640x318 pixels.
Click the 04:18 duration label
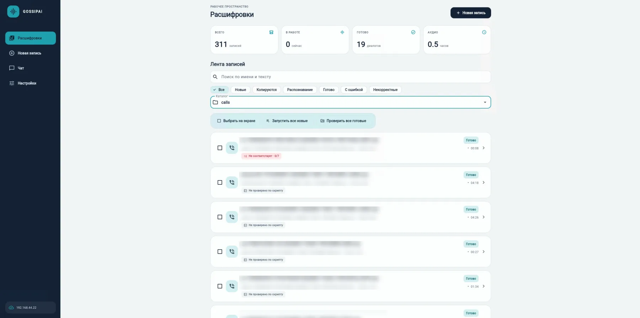pyautogui.click(x=475, y=183)
